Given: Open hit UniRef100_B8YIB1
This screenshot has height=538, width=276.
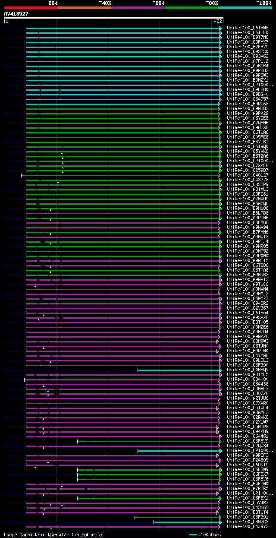Looking at the screenshot, I should pos(248,142).
